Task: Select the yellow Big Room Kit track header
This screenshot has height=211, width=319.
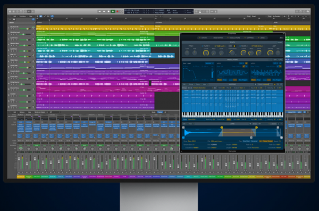Action: point(22,28)
